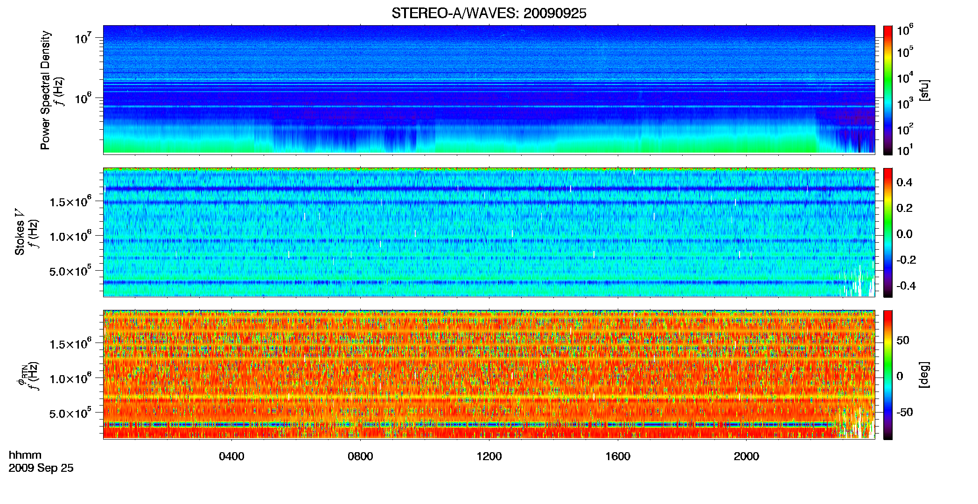Click the 1600 time tick label
Image resolution: width=978 pixels, height=504 pixels.
tap(618, 456)
